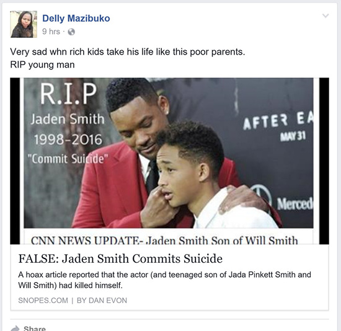Open the post's 9 hrs timestamp

click(51, 32)
